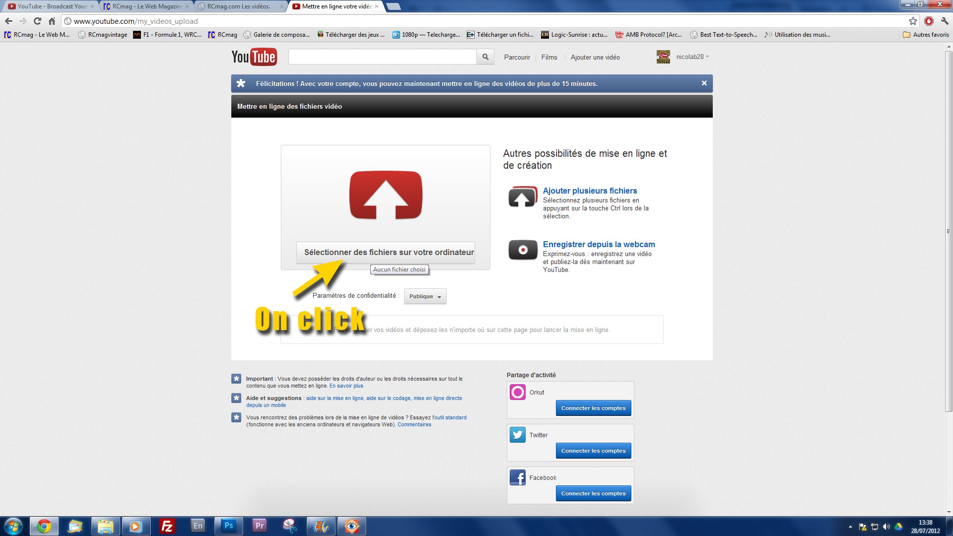Click aide sur le codage link
953x536 pixels.
(388, 398)
